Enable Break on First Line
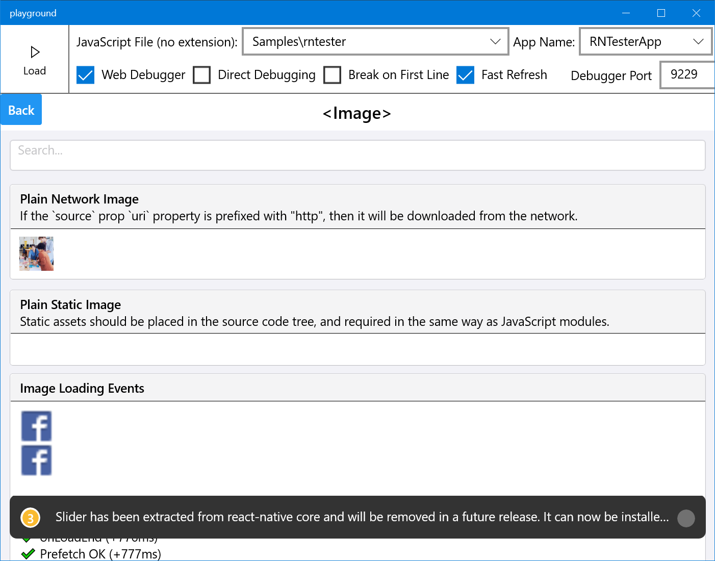715x561 pixels. (x=333, y=75)
